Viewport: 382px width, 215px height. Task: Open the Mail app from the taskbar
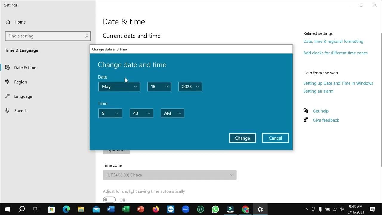point(96,209)
